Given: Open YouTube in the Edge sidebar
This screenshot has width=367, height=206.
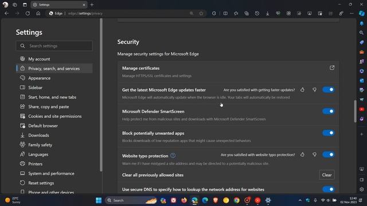Looking at the screenshot, I should [362, 109].
